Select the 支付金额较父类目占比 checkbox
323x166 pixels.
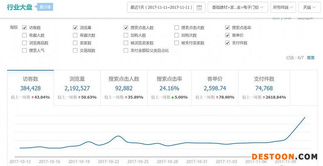[x=126, y=51]
